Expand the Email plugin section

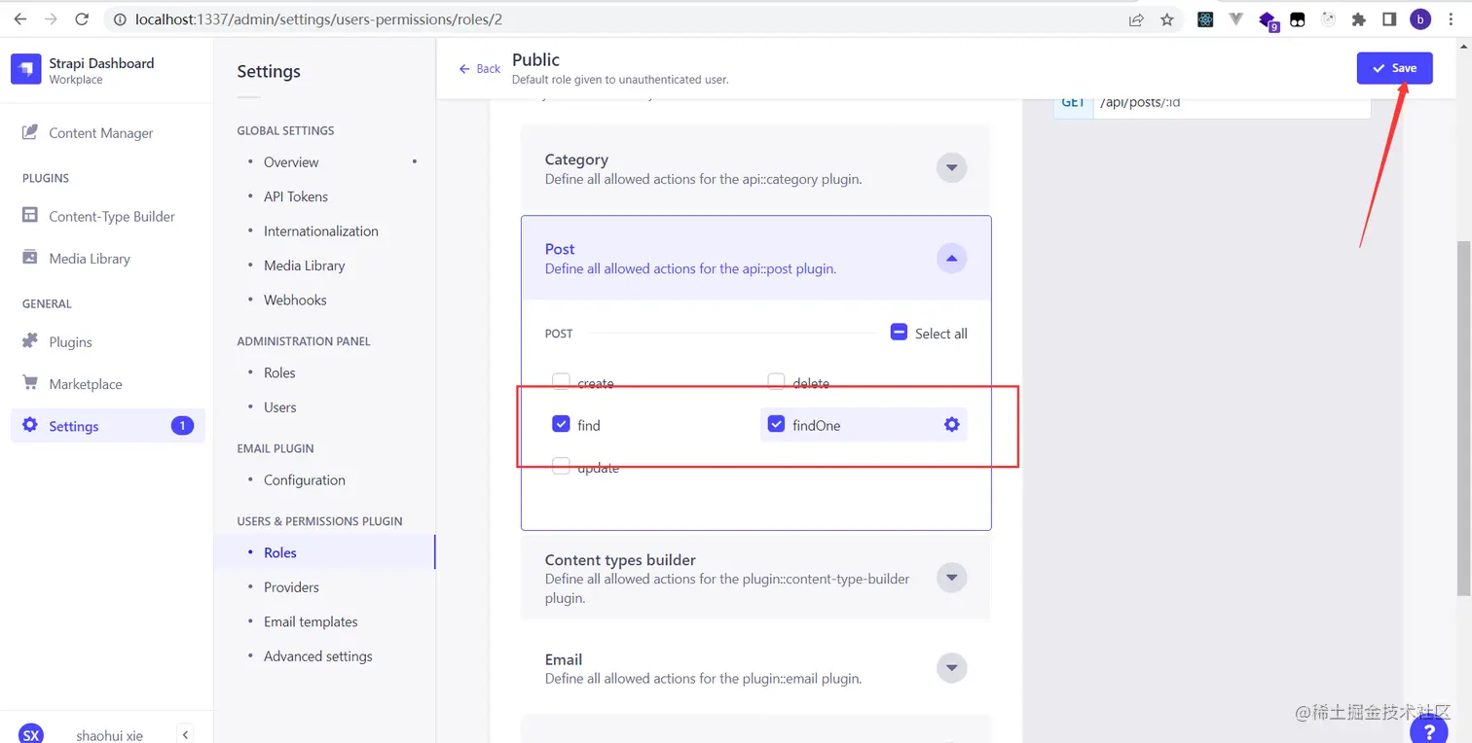pyautogui.click(x=951, y=667)
